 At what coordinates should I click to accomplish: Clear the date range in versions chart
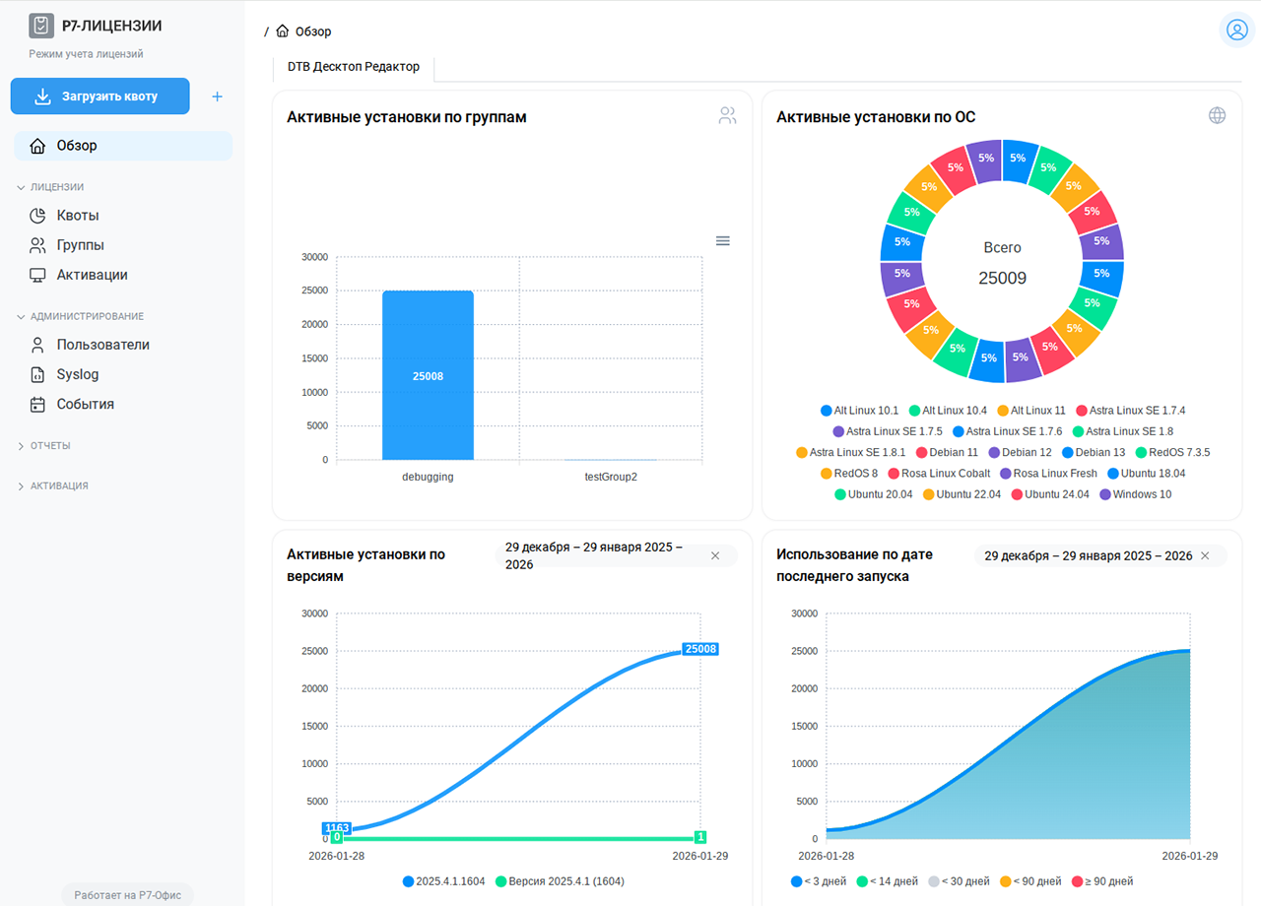(715, 556)
